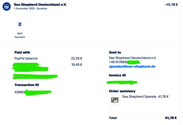Image resolution: width=183 pixels, height=125 pixels.
Task: Click the order item placeholder image
Action: coord(115,100)
